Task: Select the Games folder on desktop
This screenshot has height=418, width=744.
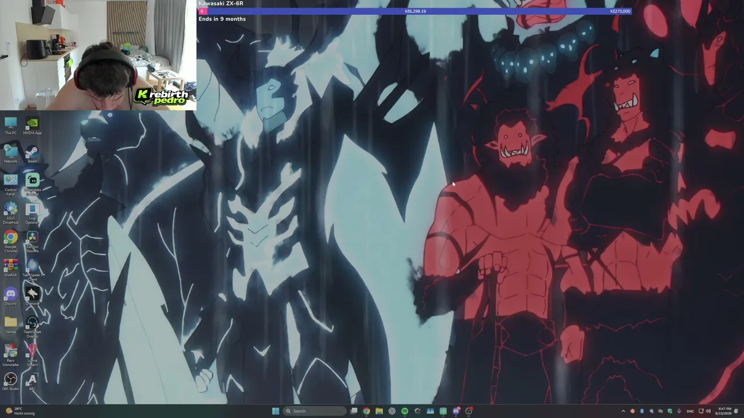Action: tap(10, 325)
